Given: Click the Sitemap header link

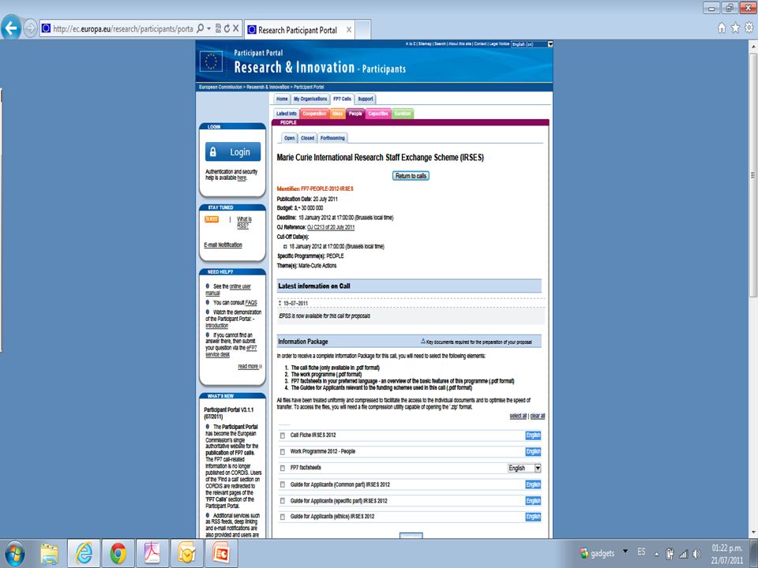Looking at the screenshot, I should [x=425, y=44].
